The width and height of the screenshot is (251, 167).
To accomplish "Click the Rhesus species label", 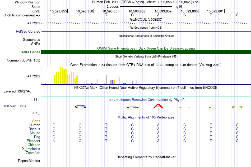I will coord(34,129).
